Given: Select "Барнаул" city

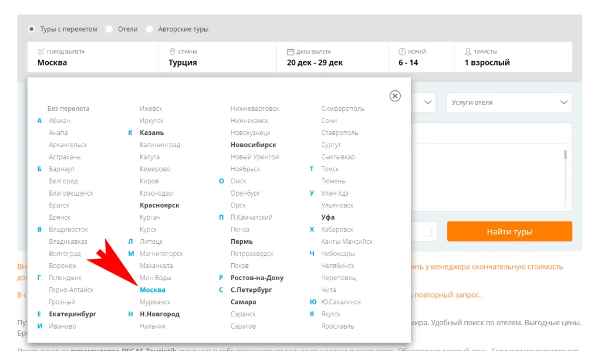Looking at the screenshot, I should (61, 169).
